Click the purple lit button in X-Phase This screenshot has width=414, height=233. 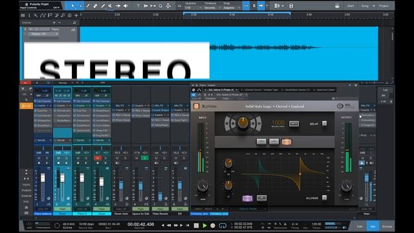pyautogui.click(x=247, y=199)
